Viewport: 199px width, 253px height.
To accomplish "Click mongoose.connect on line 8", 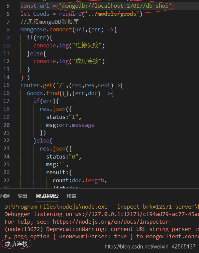I will click(x=46, y=29).
